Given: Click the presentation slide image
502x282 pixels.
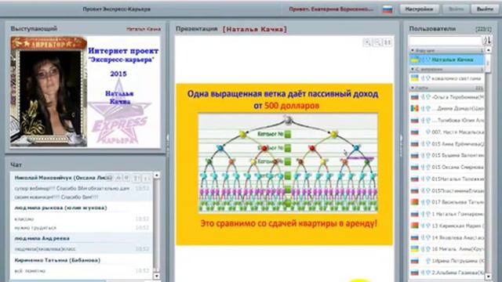Looking at the screenshot, I should coord(284,164).
